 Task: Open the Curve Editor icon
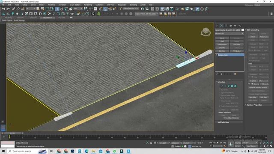pos(167,9)
